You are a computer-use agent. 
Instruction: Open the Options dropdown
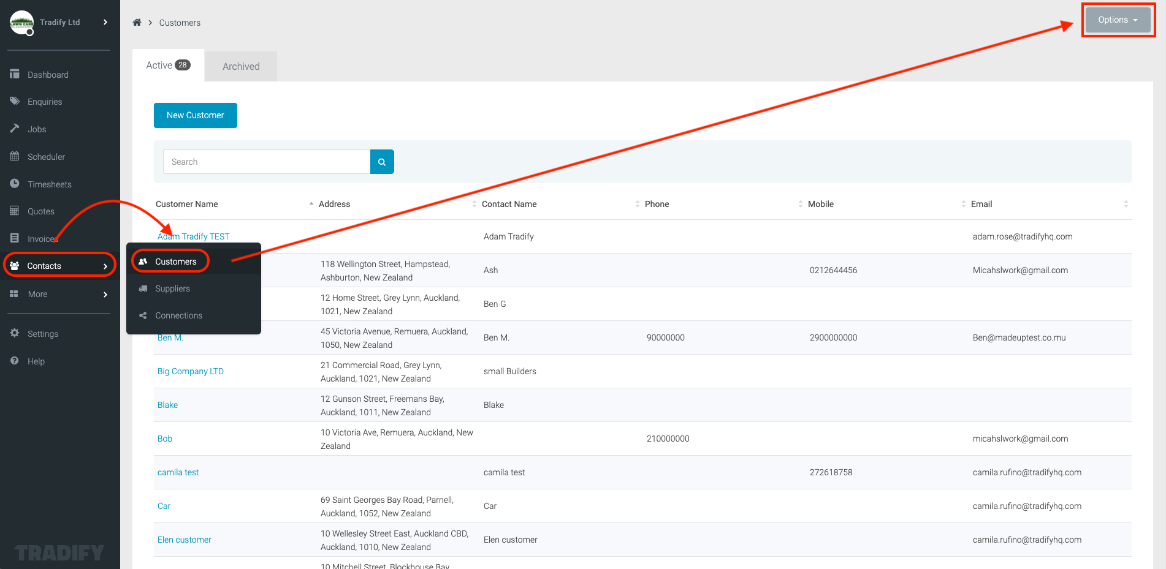[x=1116, y=19]
